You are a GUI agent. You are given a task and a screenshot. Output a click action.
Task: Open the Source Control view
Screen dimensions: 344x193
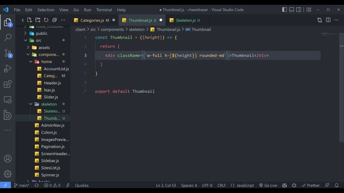[8, 53]
